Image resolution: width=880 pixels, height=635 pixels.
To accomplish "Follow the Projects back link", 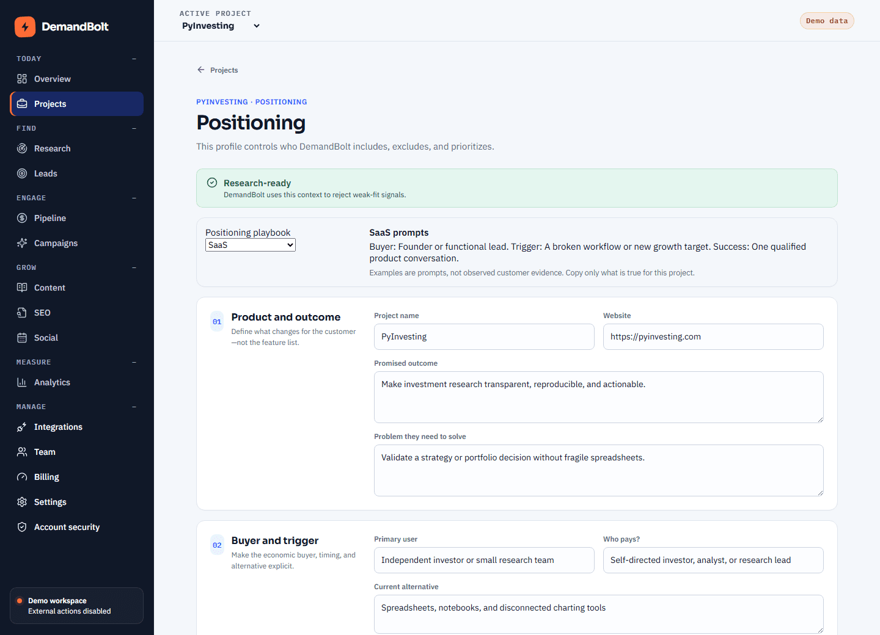I will pyautogui.click(x=218, y=70).
